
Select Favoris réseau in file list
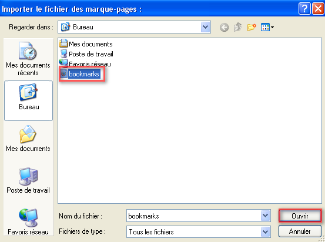point(85,63)
